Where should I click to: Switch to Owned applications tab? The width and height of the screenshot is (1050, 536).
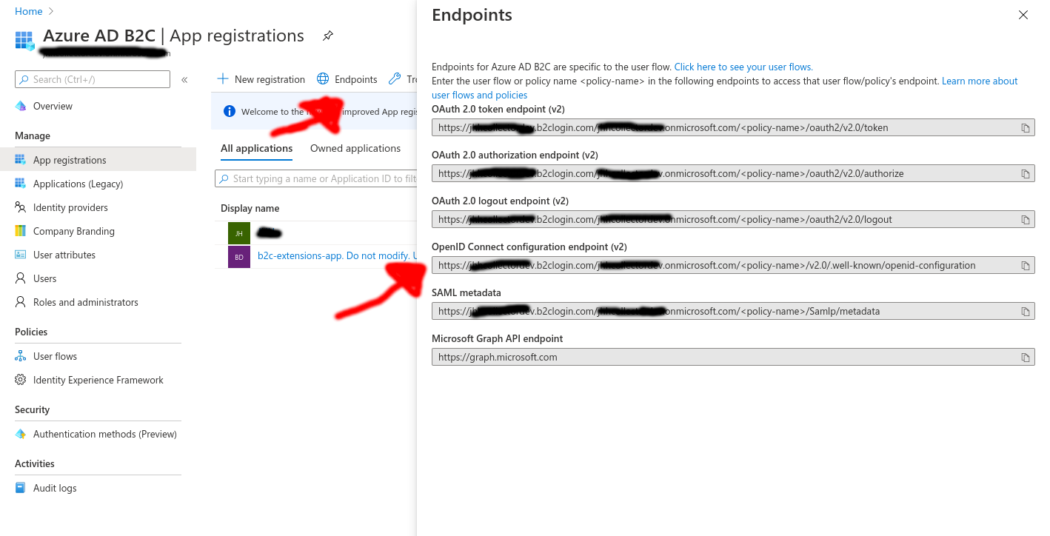point(355,148)
